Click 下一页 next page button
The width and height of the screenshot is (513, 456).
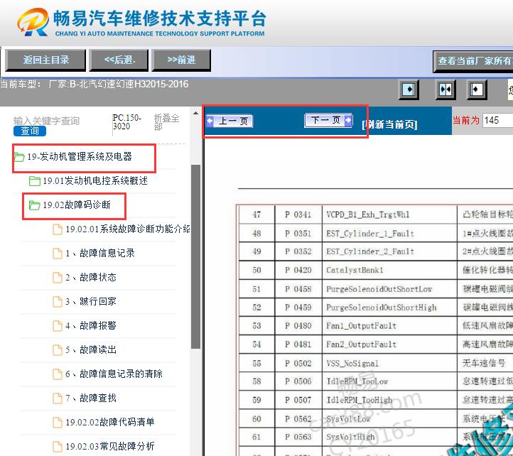[328, 120]
